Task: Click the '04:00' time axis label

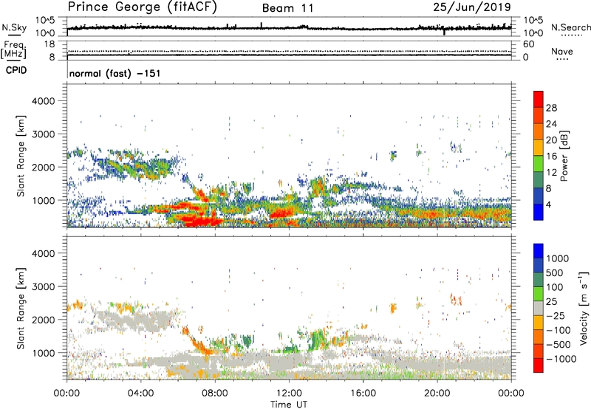Action: coord(140,393)
